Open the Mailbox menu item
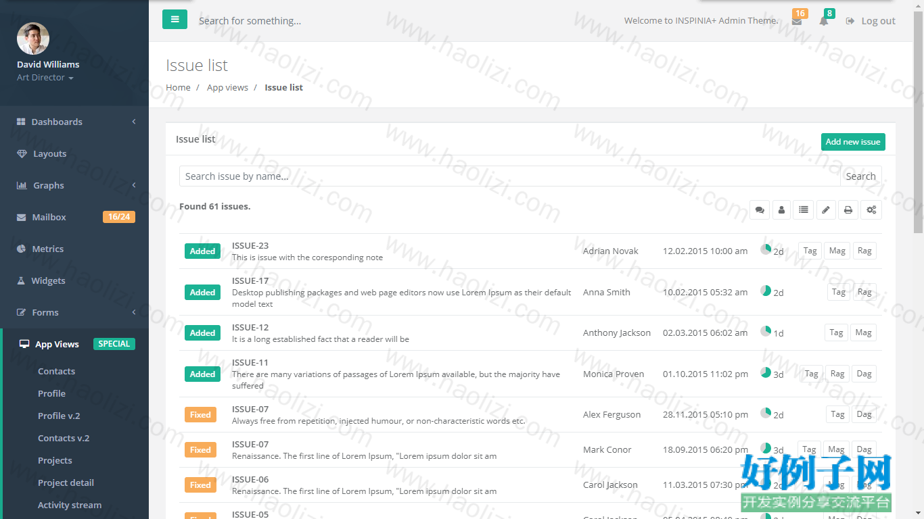The width and height of the screenshot is (924, 519). coord(74,217)
